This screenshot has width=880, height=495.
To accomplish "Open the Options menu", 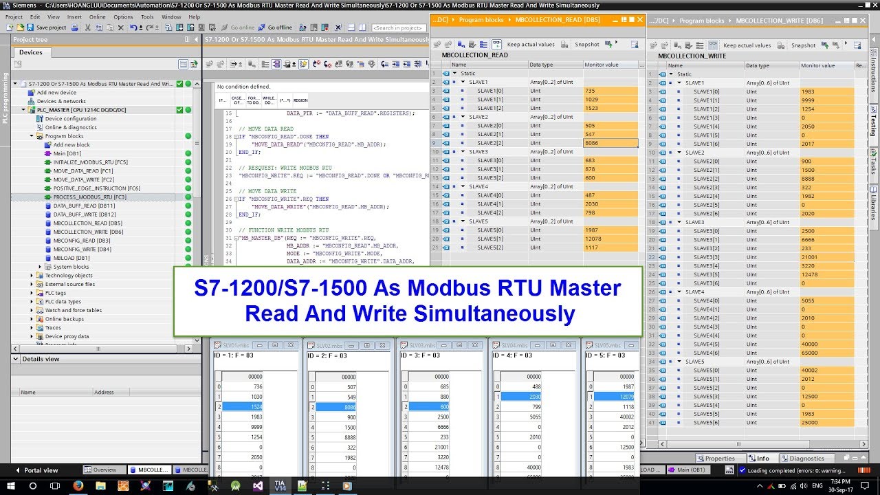I will (124, 16).
